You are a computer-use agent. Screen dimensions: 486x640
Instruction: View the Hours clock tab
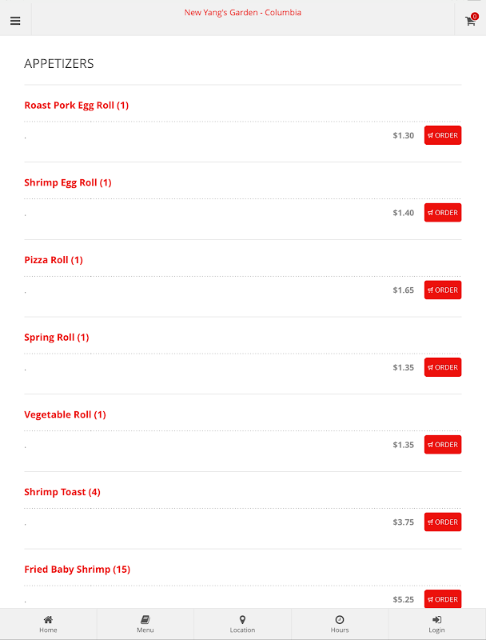tap(340, 624)
